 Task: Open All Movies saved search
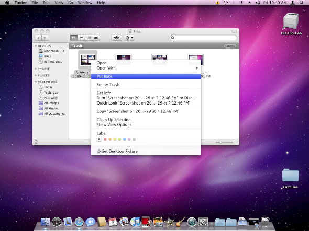click(x=49, y=108)
